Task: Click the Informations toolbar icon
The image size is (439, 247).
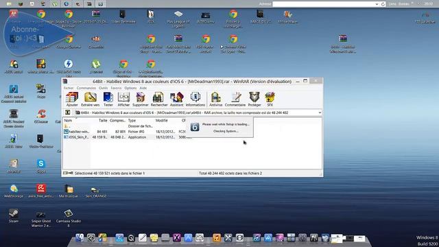Action: coord(195,99)
